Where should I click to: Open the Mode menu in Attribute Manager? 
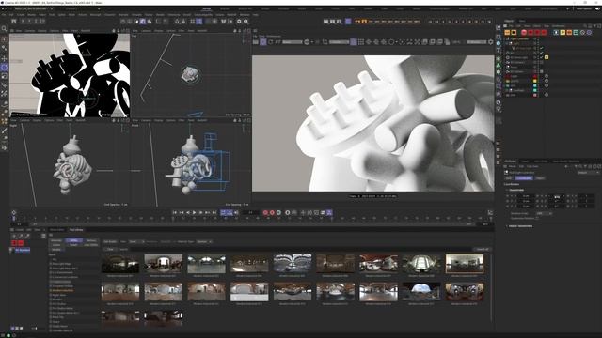click(513, 167)
